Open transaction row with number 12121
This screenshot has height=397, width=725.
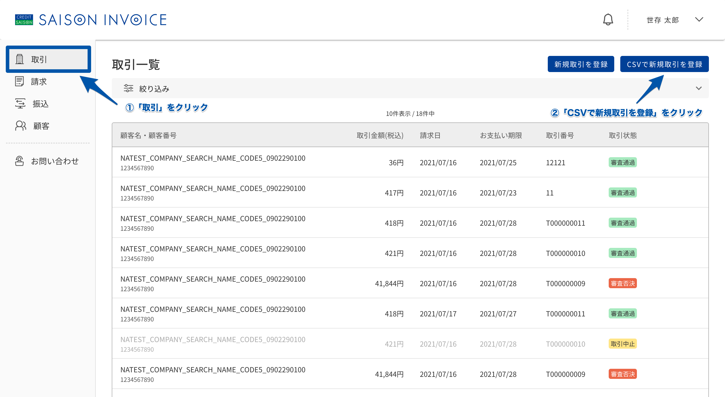410,162
